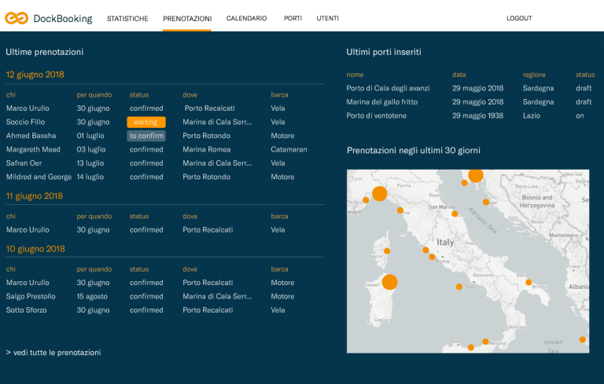Image resolution: width=604 pixels, height=384 pixels.
Task: Click the orange waiting status badge
Action: 146,123
